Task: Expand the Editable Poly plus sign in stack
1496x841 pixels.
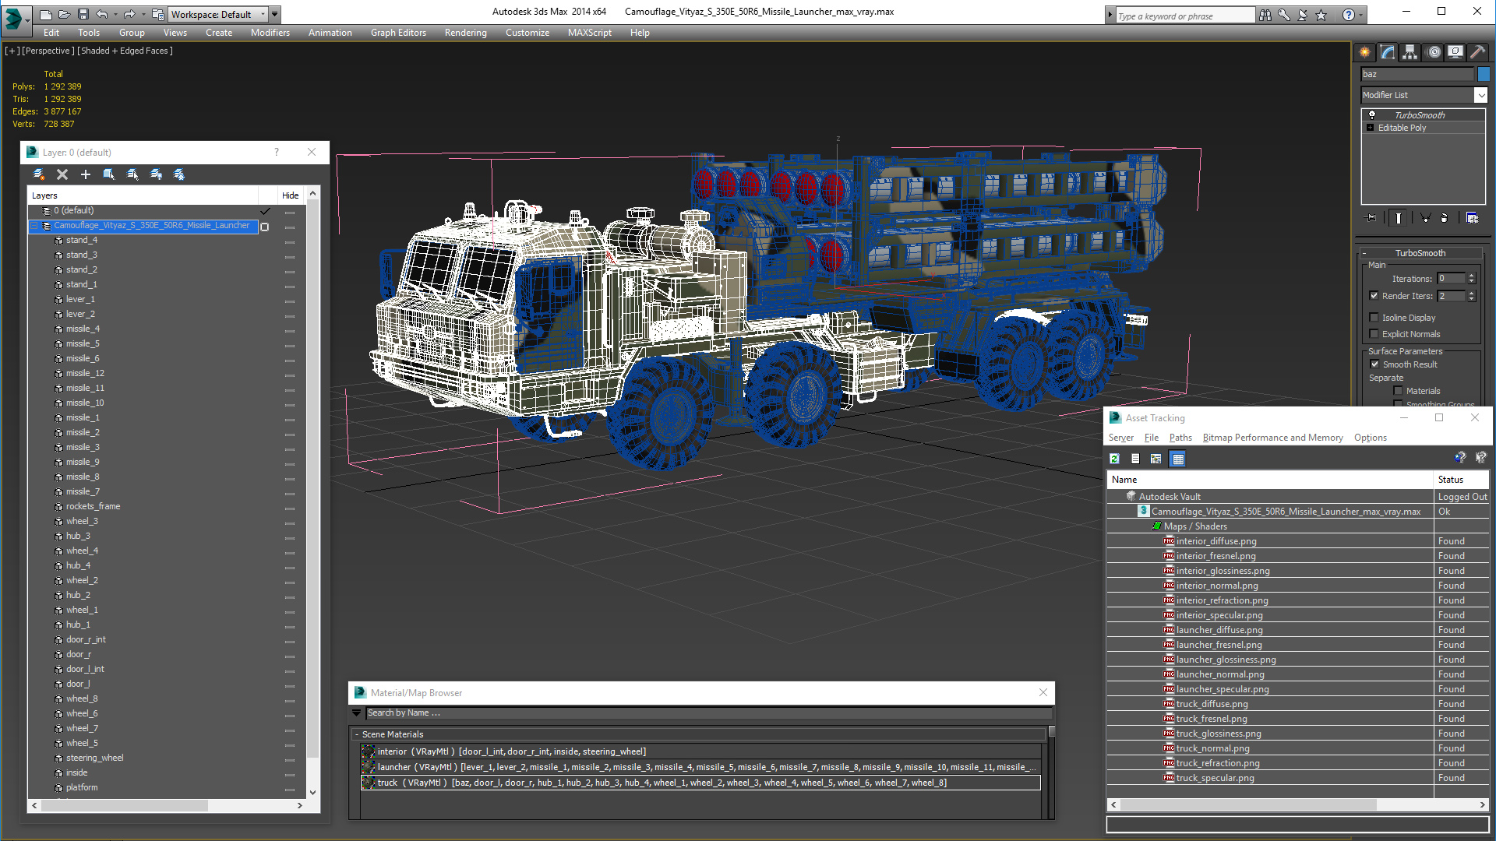Action: tap(1371, 128)
